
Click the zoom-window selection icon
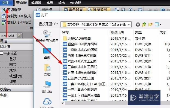point(123,9)
